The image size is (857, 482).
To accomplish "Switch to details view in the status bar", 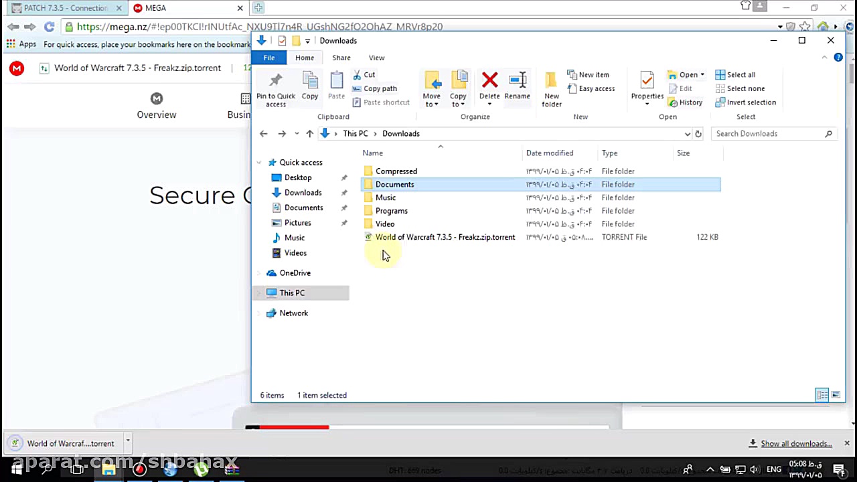I will click(822, 395).
